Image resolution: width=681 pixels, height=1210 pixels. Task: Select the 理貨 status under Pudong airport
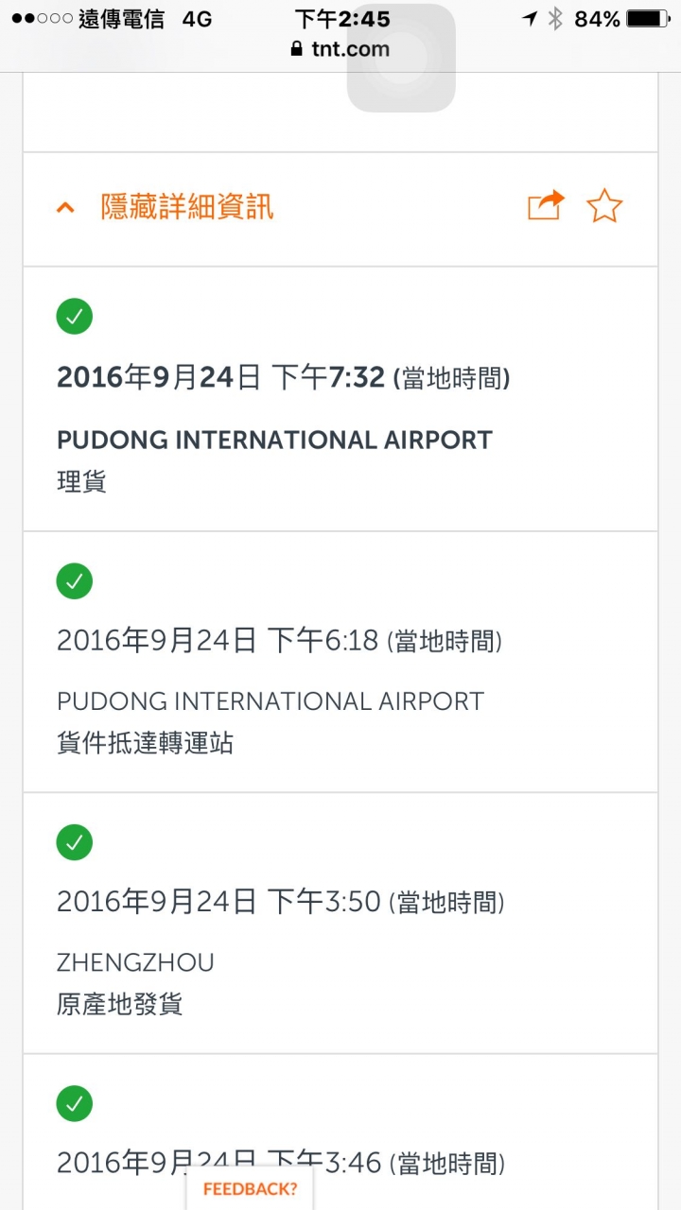[x=82, y=482]
